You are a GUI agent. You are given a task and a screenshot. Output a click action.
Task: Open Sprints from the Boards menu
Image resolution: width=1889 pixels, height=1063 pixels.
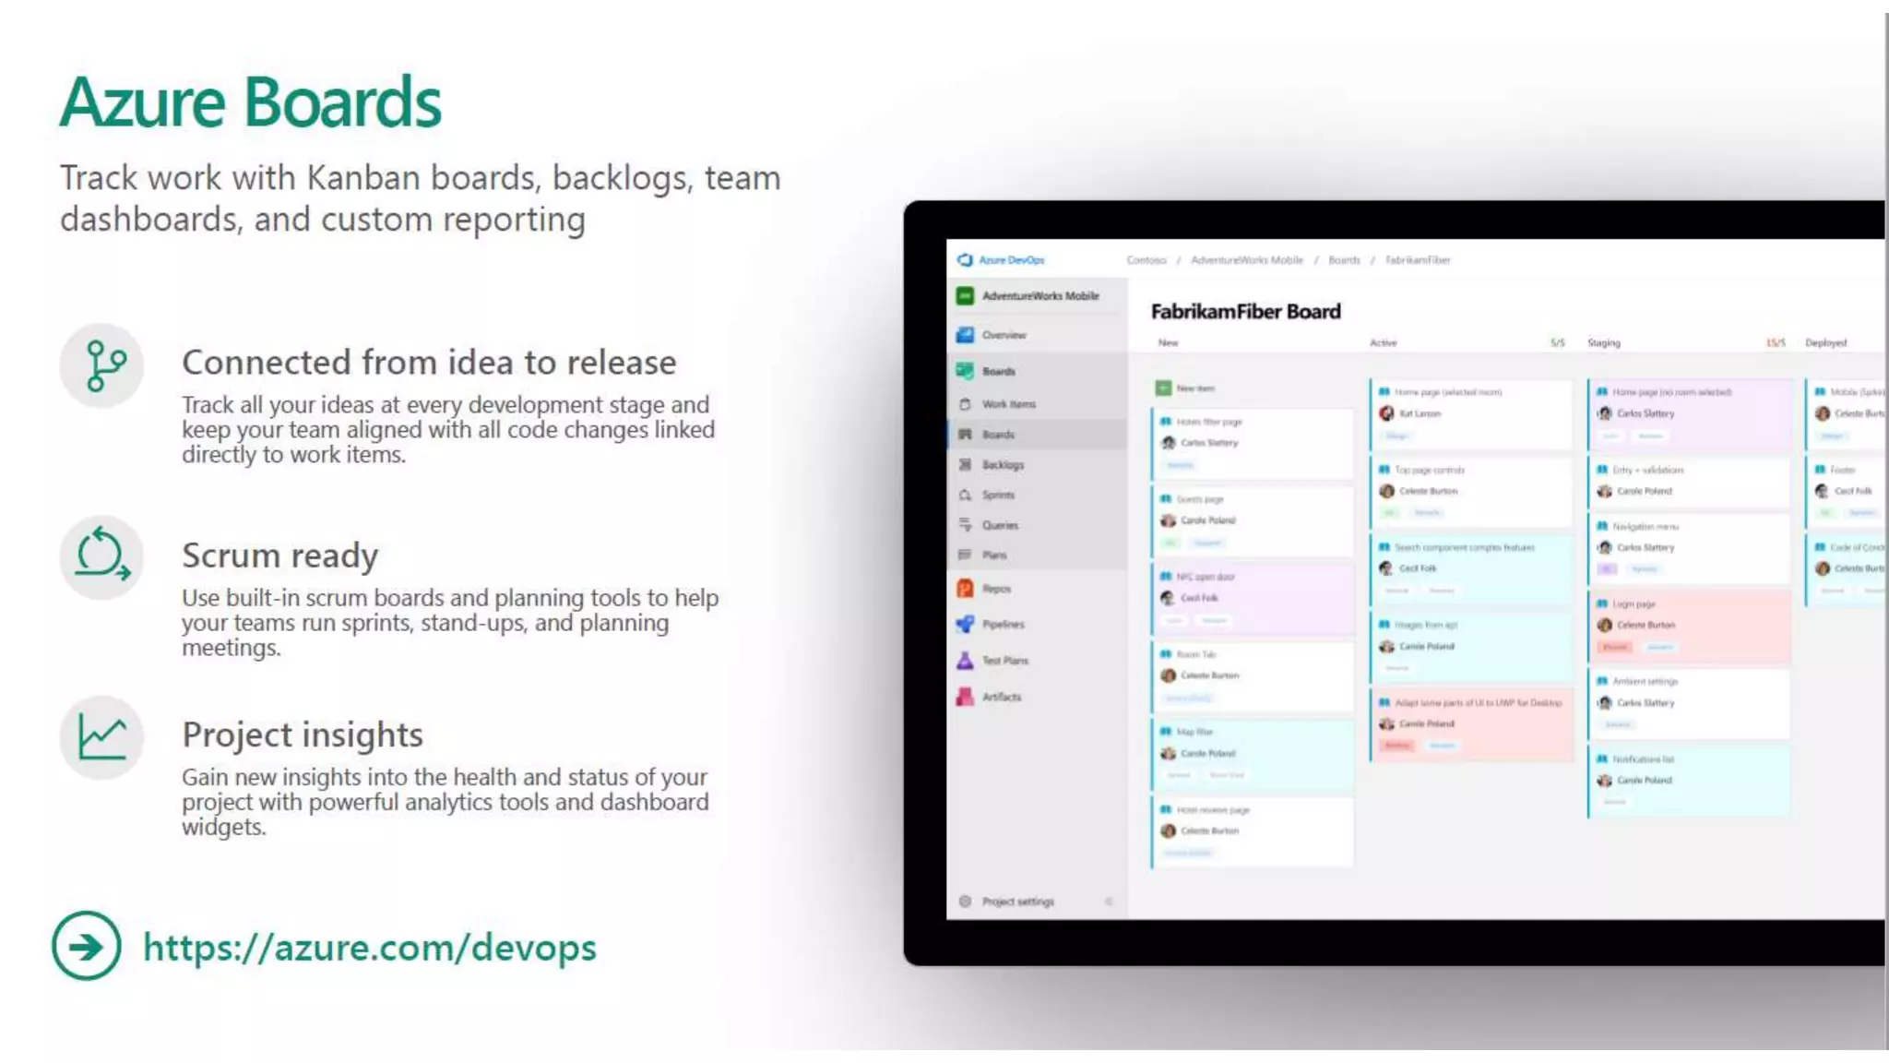coord(998,496)
